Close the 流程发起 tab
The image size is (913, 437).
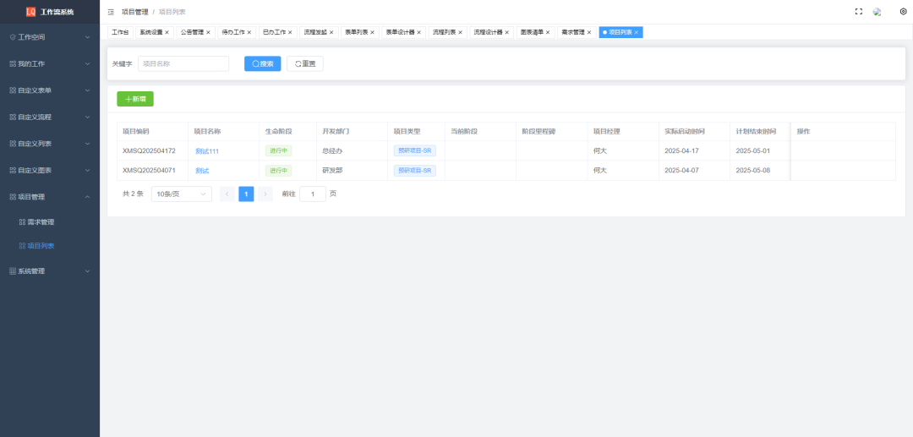pyautogui.click(x=331, y=33)
